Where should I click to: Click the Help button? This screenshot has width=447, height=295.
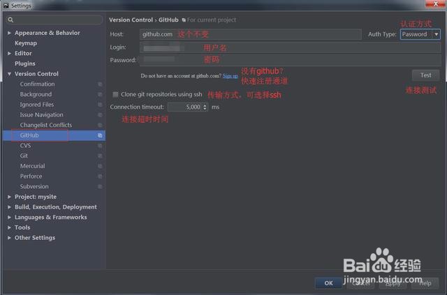click(x=425, y=283)
